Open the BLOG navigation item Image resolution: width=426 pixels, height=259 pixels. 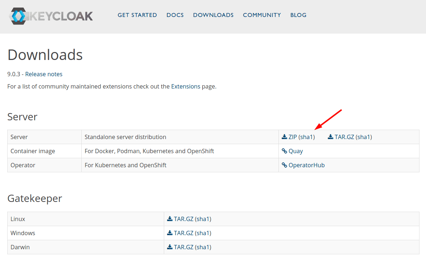click(x=298, y=15)
